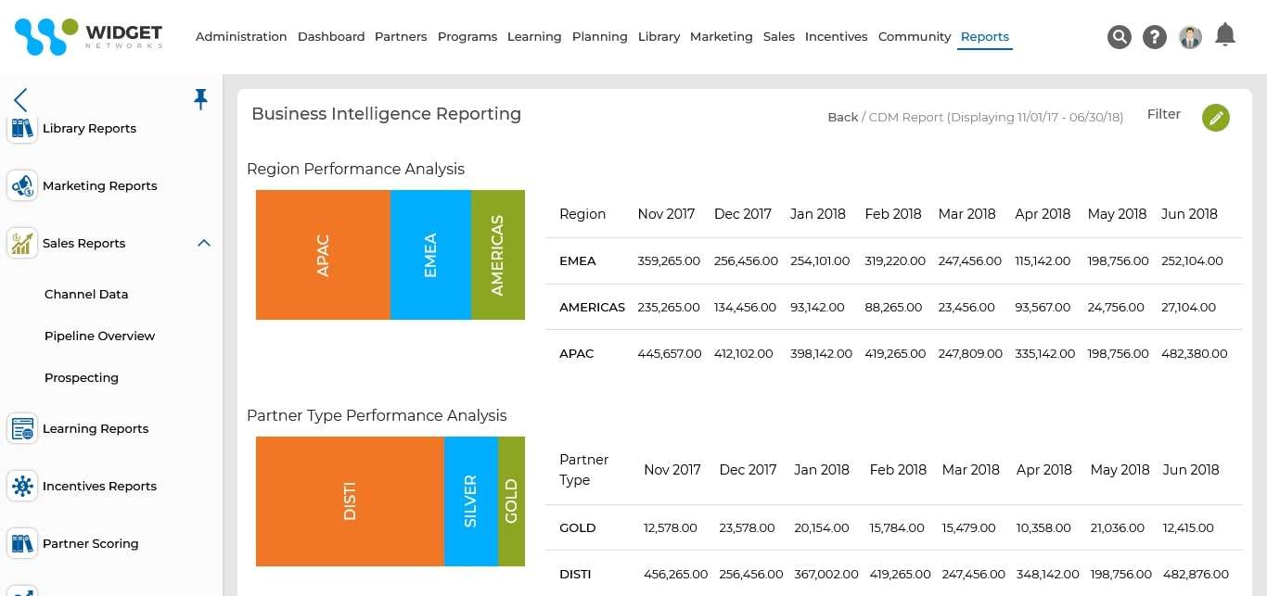
Task: Open the Incentives menu item
Action: tap(836, 36)
